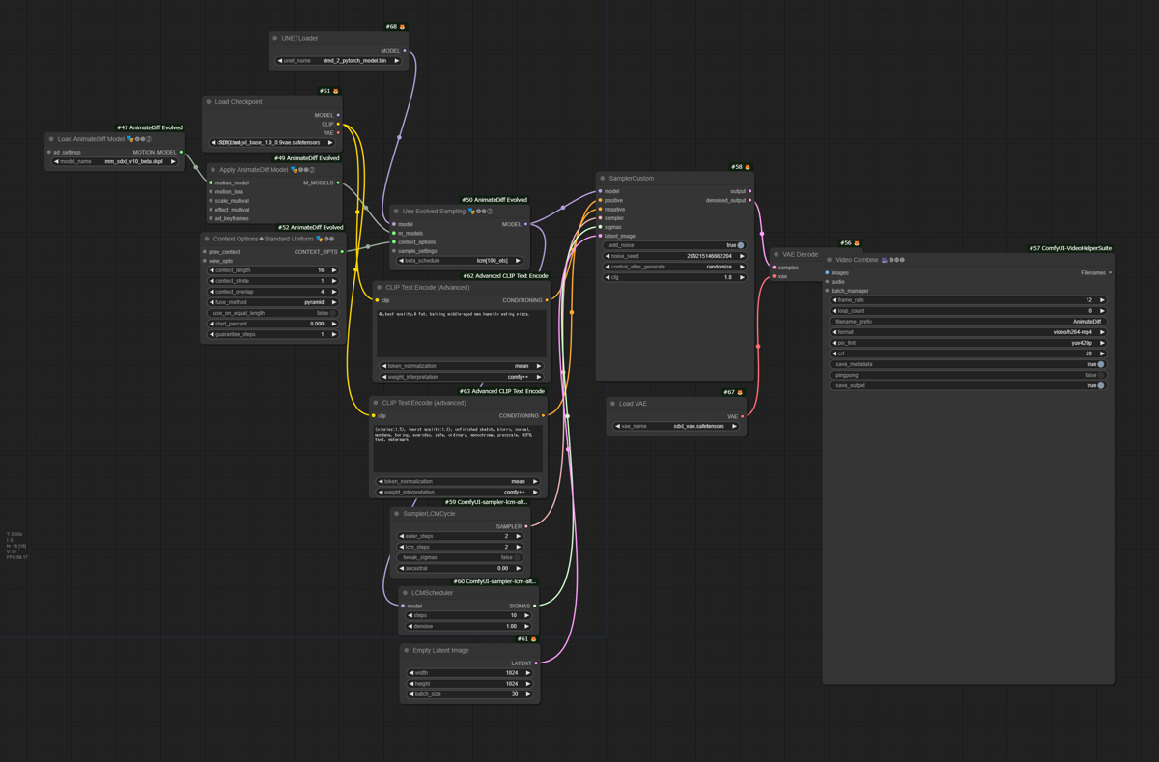Decrease the cfg value using left arrow
1159x762 pixels.
pos(606,277)
